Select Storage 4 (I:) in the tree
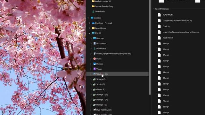 (102, 105)
